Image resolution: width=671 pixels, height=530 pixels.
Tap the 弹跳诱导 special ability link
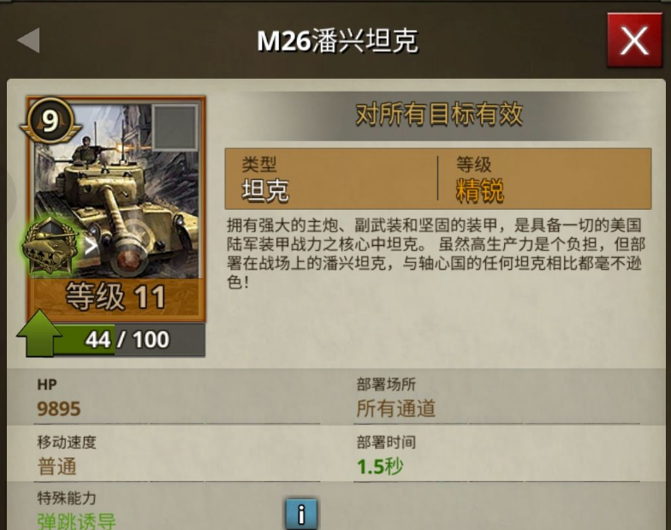[76, 521]
